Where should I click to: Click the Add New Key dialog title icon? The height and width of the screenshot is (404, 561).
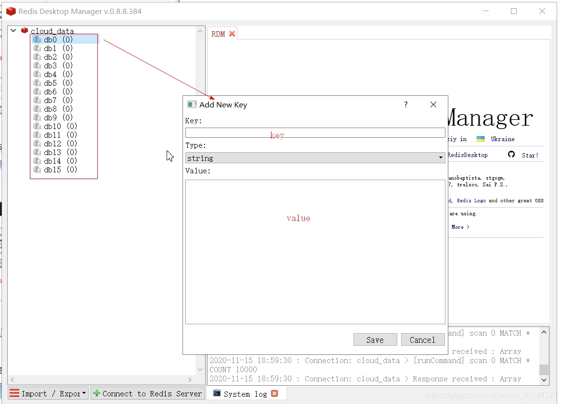pos(192,104)
